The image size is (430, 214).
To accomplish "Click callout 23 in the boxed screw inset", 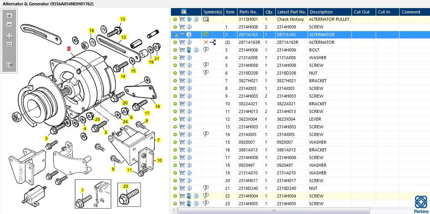I will pos(125,186).
